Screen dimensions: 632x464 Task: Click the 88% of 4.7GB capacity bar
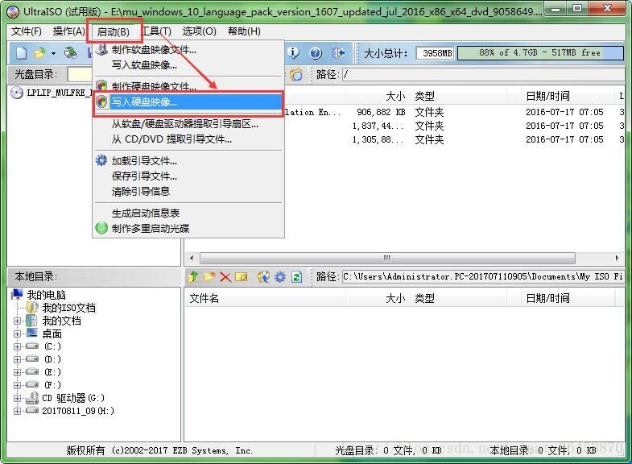[x=540, y=53]
